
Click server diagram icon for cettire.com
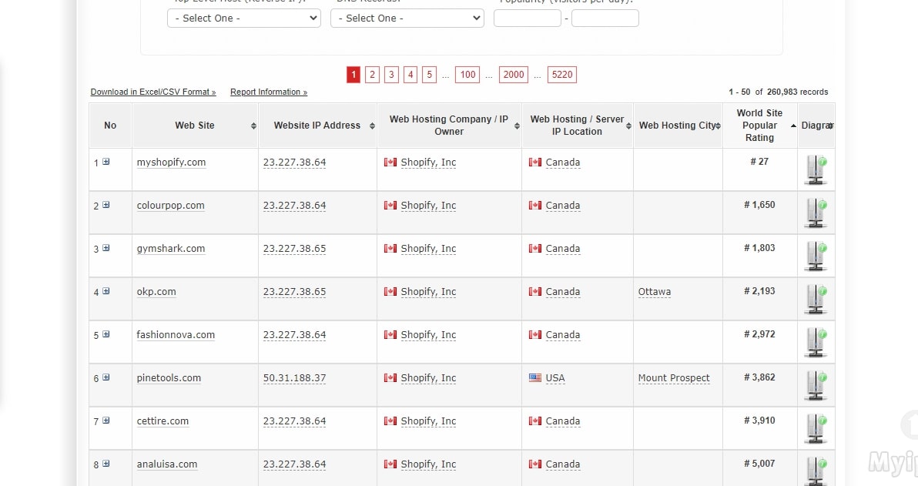816,428
